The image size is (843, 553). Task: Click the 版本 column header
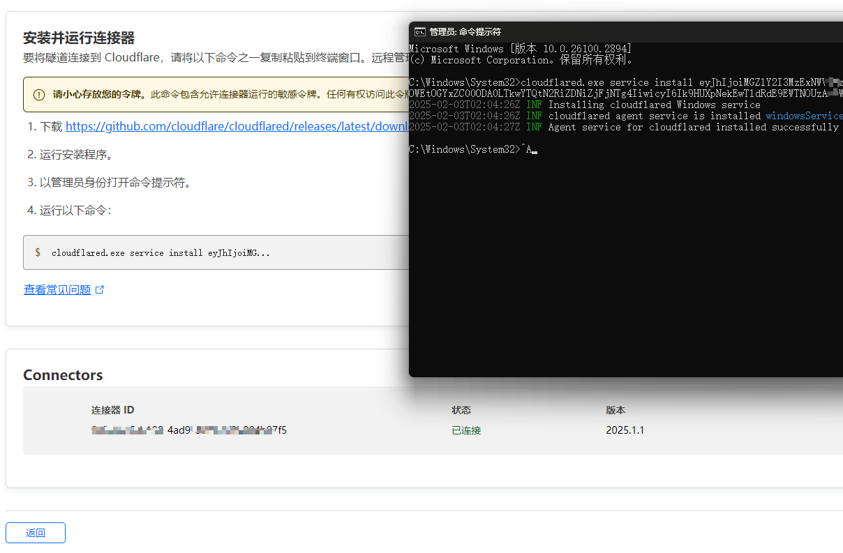click(x=616, y=410)
